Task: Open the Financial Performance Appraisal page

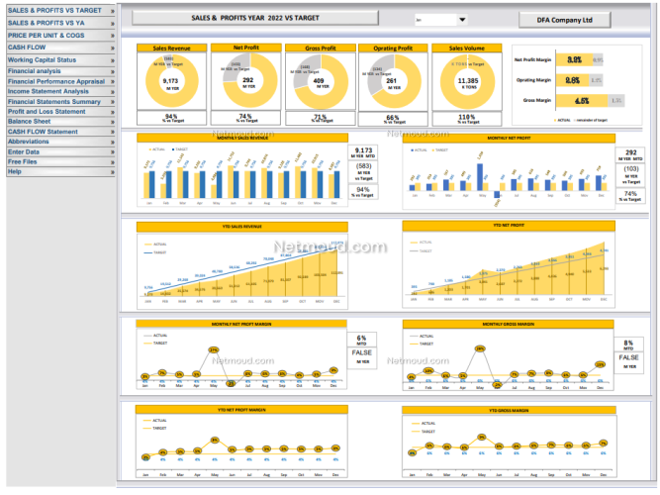Action: (x=55, y=81)
